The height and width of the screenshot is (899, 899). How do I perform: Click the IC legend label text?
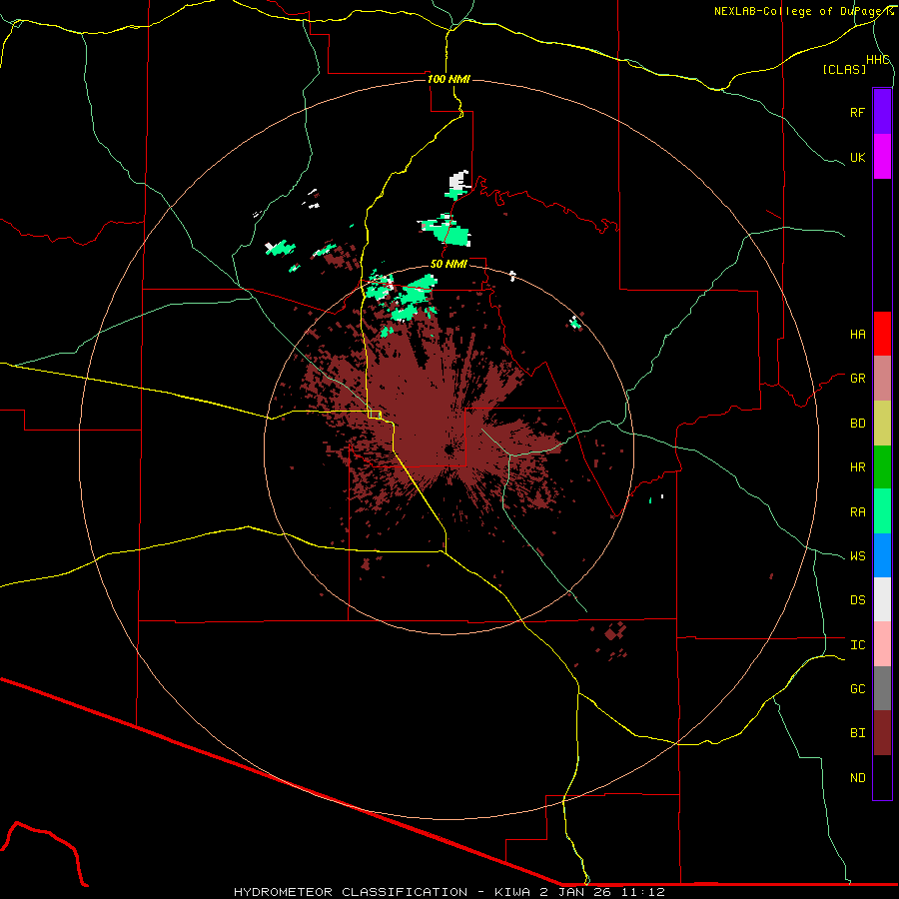[x=857, y=644]
